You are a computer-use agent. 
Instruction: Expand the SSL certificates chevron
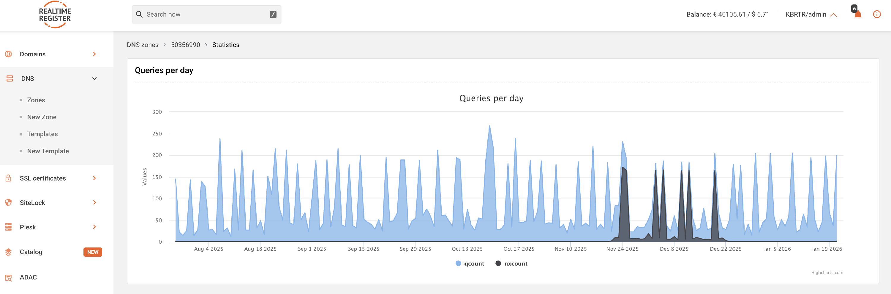tap(94, 178)
